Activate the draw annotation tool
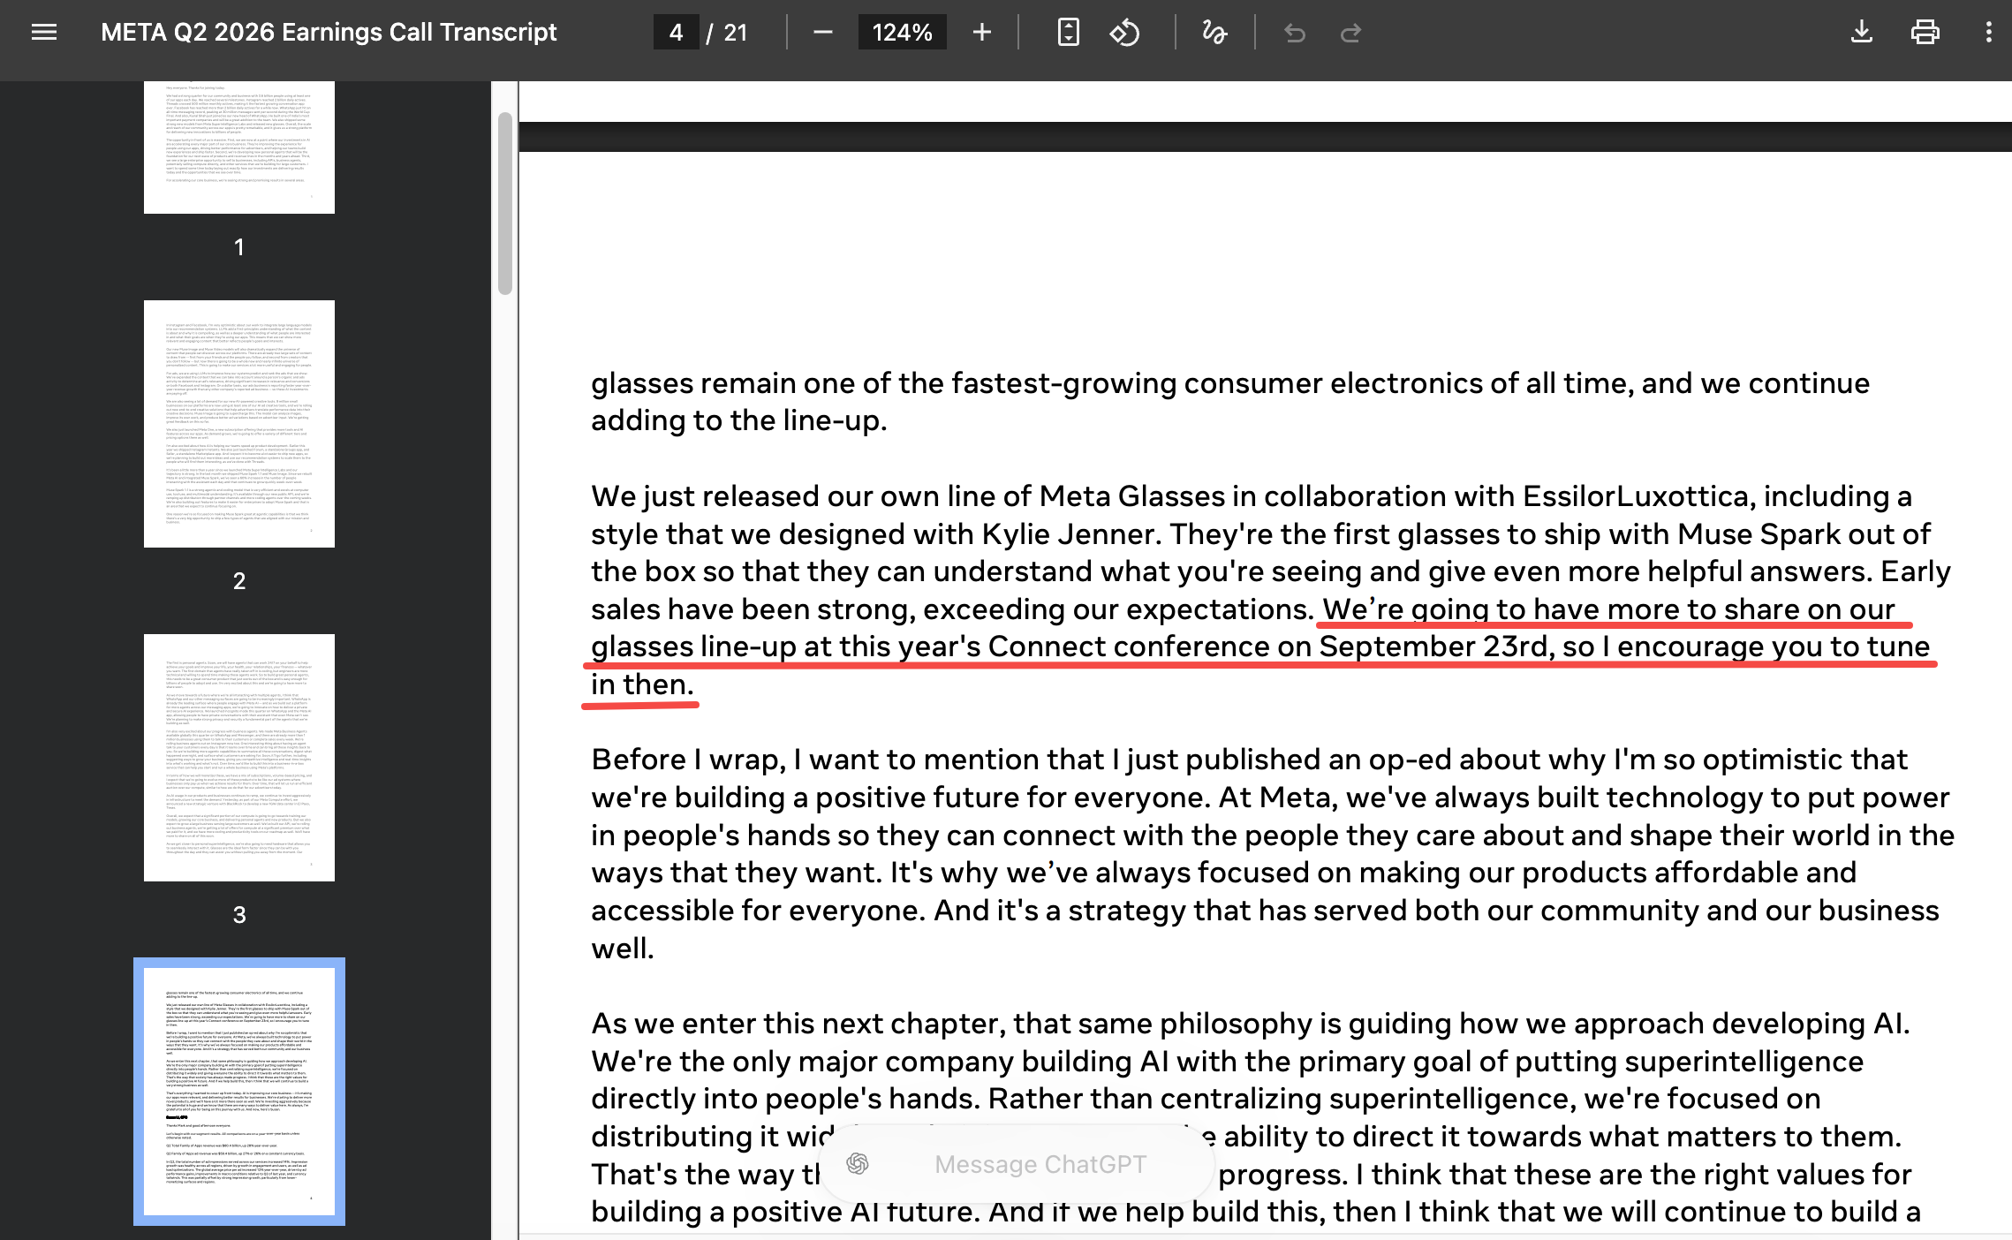The width and height of the screenshot is (2012, 1240). pyautogui.click(x=1214, y=33)
